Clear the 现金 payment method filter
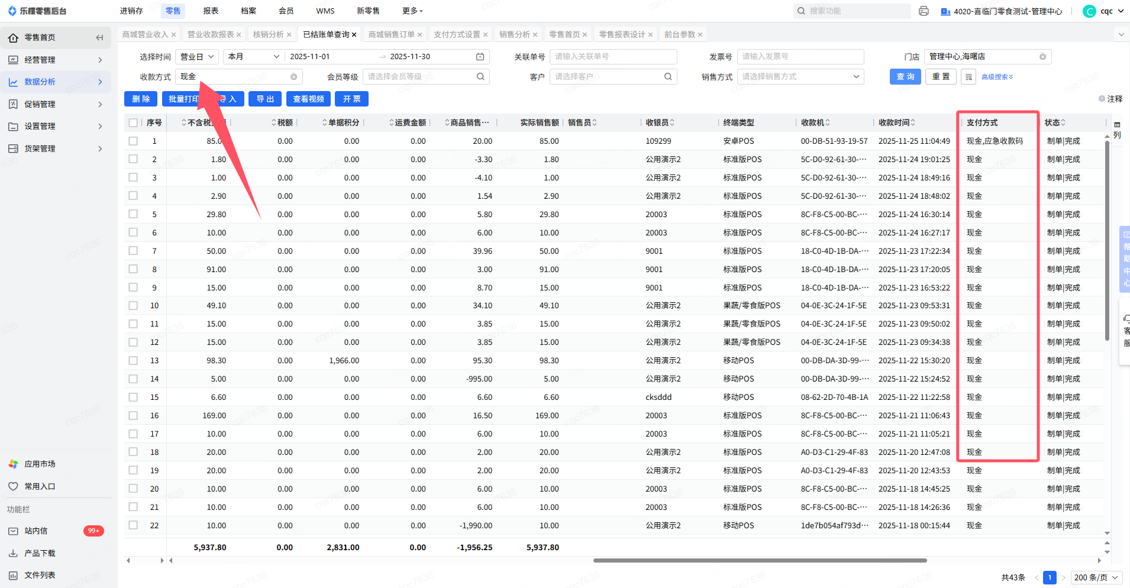Screen dimensions: 1130x588 pos(293,77)
